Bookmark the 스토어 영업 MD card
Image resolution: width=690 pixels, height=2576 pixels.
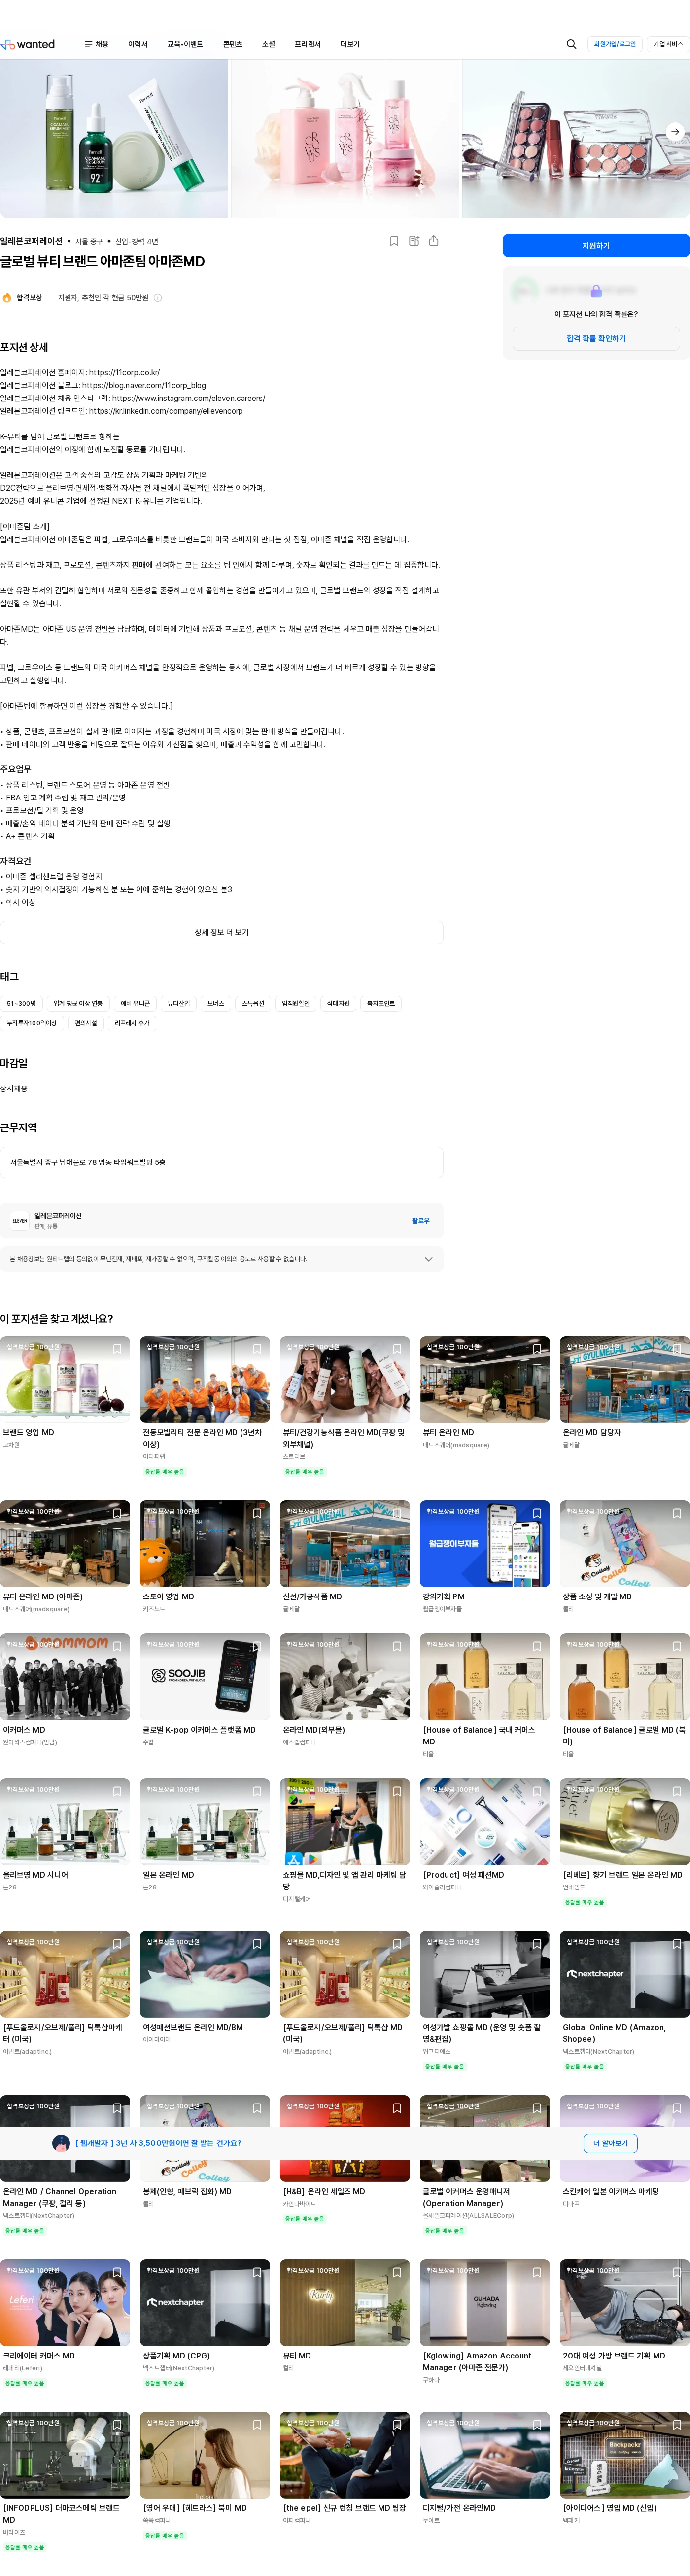pos(257,1513)
